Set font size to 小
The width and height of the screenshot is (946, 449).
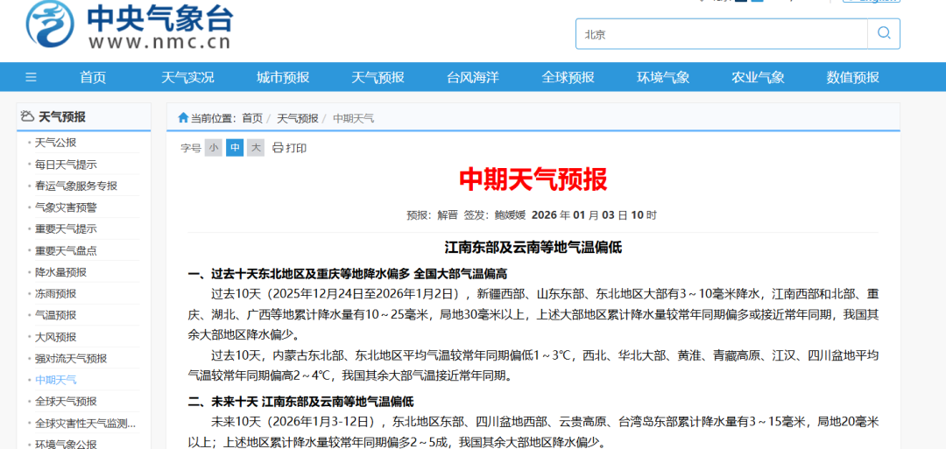click(213, 148)
